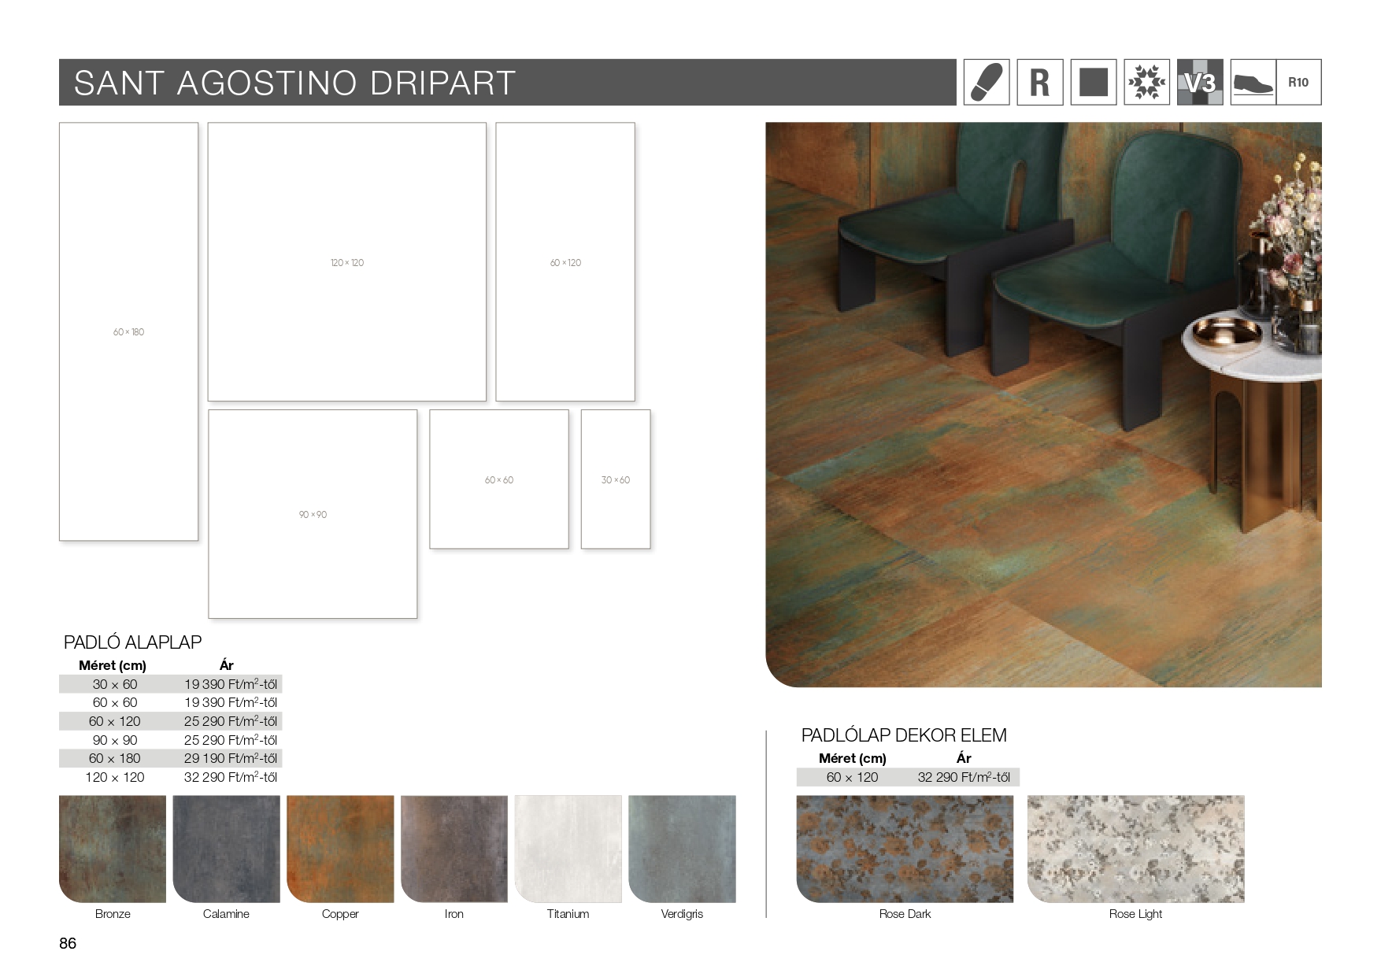Image resolution: width=1381 pixels, height=977 pixels.
Task: Open the Rose Dark decor tile thumbnail
Action: point(905,849)
